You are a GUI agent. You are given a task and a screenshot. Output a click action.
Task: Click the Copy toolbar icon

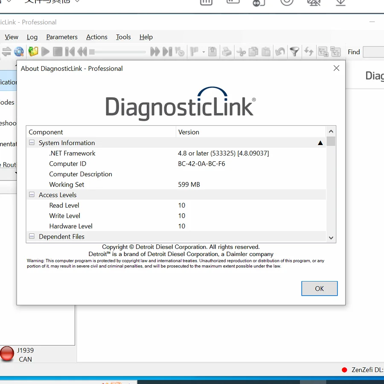[253, 52]
